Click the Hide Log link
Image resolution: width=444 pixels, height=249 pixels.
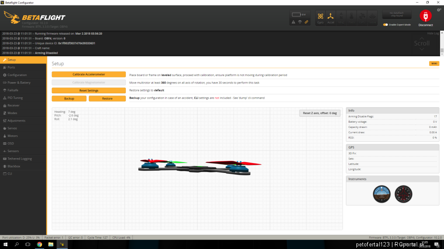click(433, 33)
